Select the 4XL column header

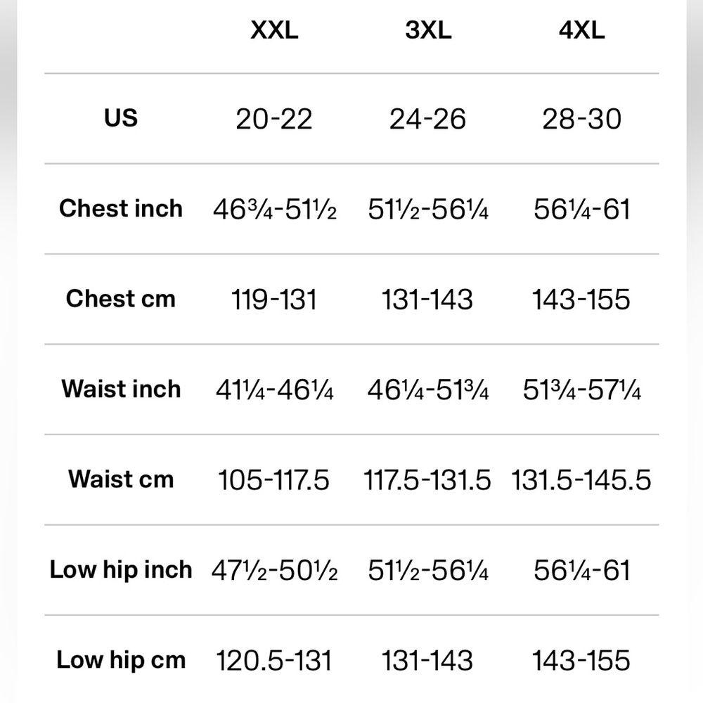pyautogui.click(x=581, y=30)
